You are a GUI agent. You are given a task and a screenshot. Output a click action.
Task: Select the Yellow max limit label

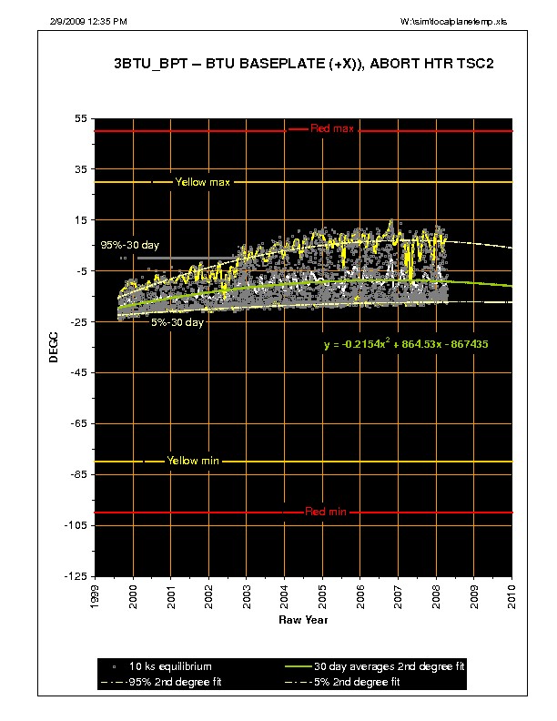(203, 182)
